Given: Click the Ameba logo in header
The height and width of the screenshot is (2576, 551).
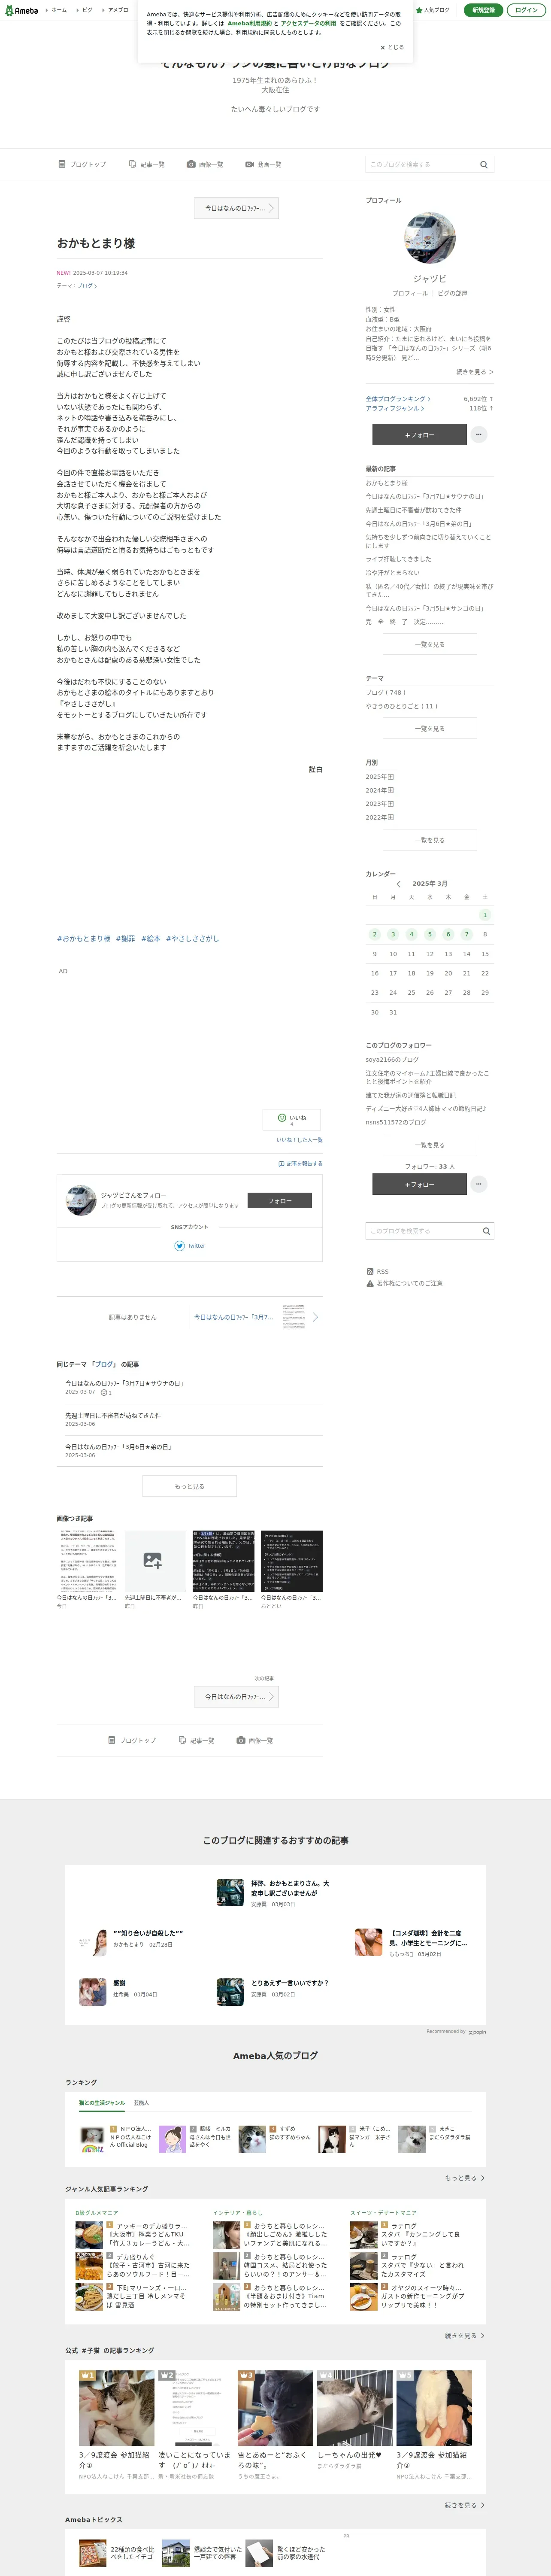Looking at the screenshot, I should [21, 10].
